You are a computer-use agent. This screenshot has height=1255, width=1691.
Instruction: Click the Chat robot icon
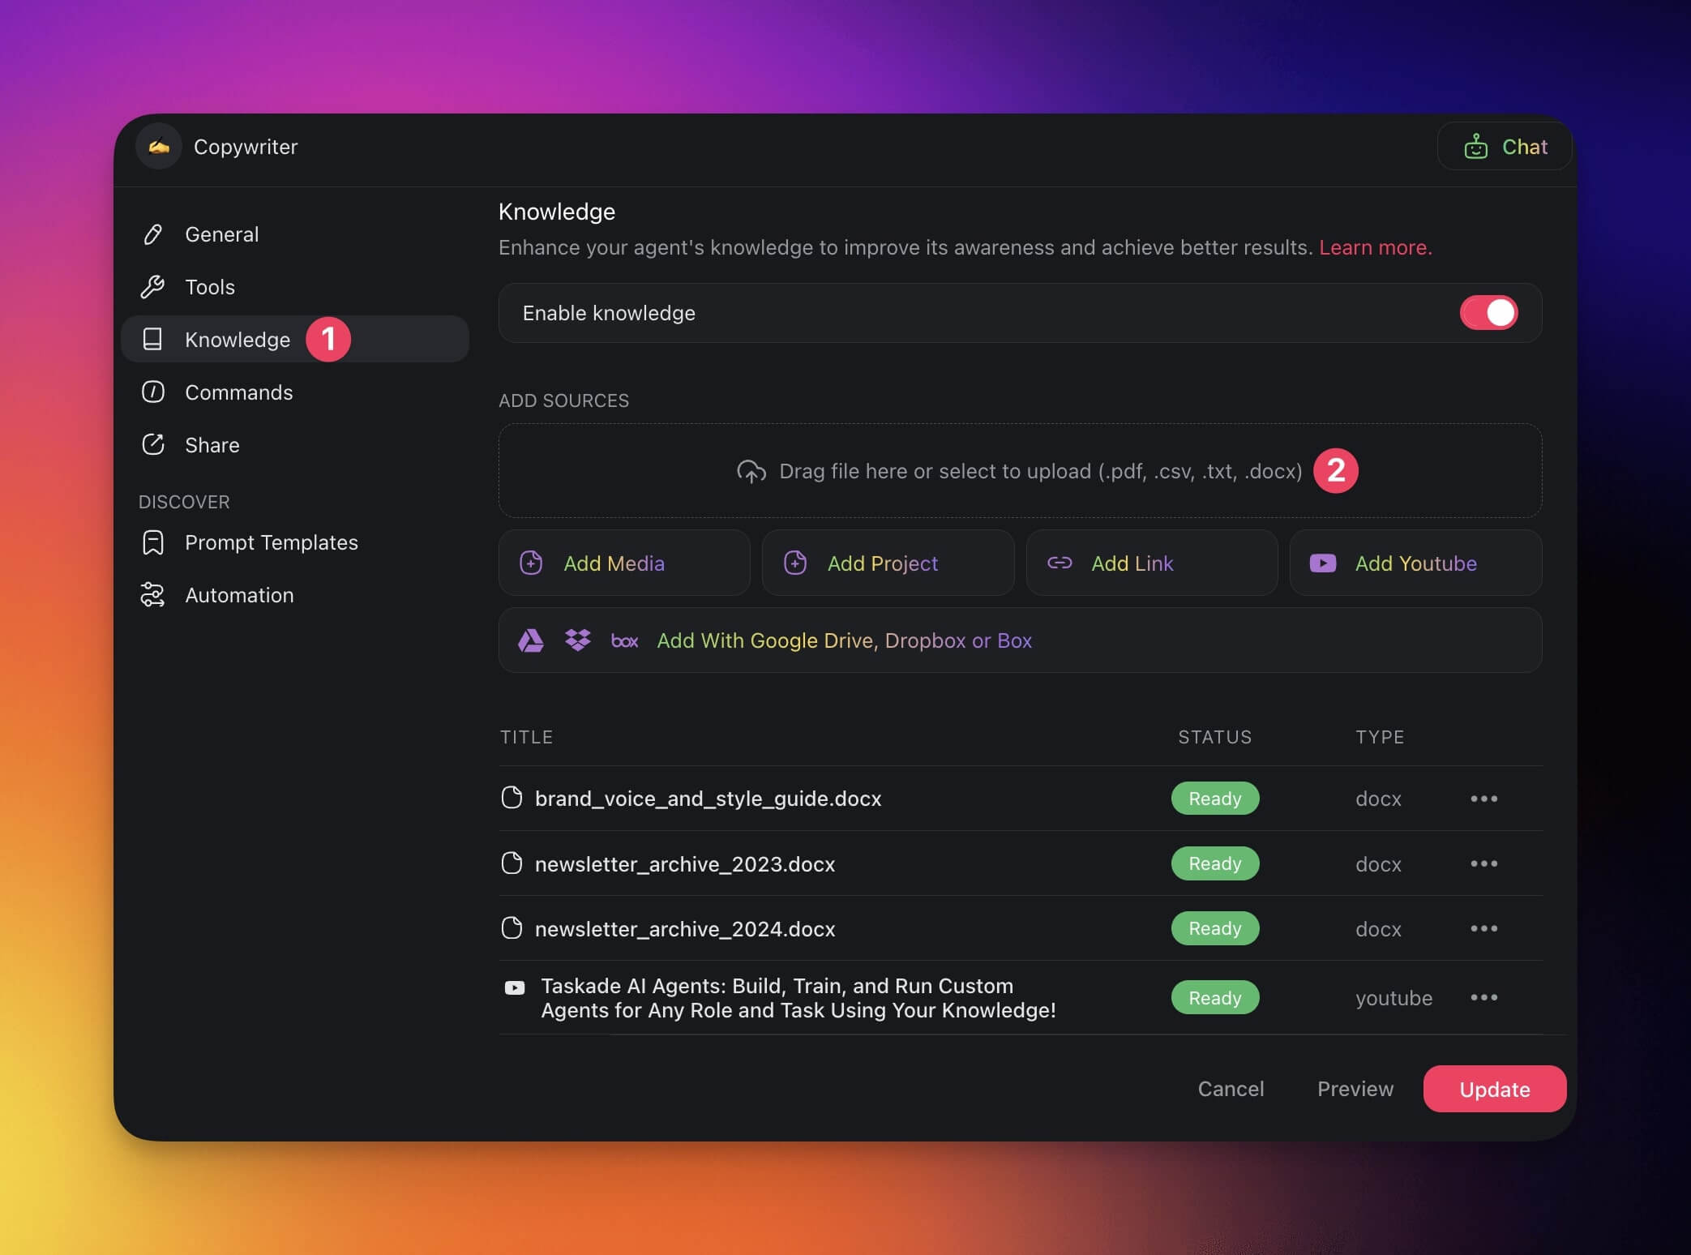1475,147
